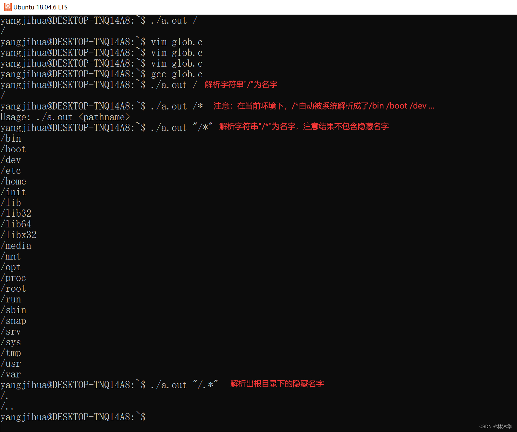The width and height of the screenshot is (517, 432).
Task: Click the last empty shell prompt line
Action: (x=73, y=417)
